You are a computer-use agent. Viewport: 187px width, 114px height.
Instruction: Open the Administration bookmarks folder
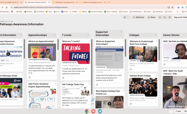click(x=137, y=12)
